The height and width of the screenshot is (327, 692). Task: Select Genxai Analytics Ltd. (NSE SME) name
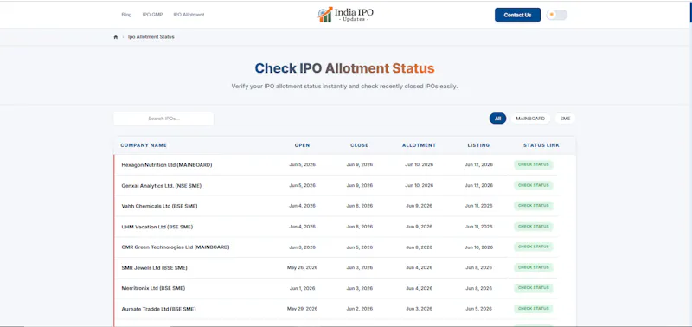coord(162,186)
